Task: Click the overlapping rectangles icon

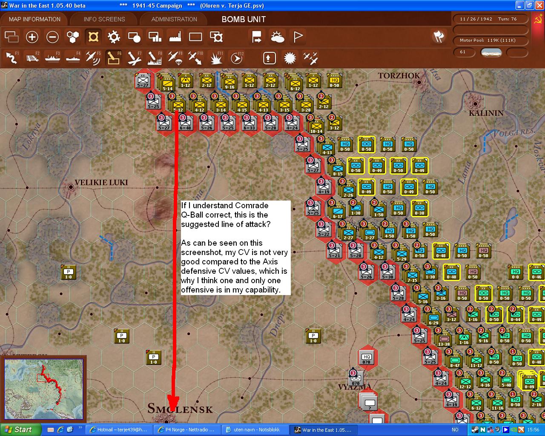Action: 11,37
